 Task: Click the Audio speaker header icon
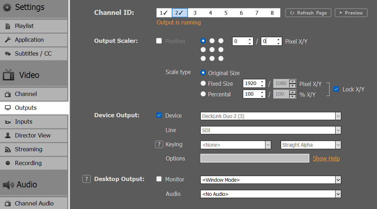(x=8, y=185)
